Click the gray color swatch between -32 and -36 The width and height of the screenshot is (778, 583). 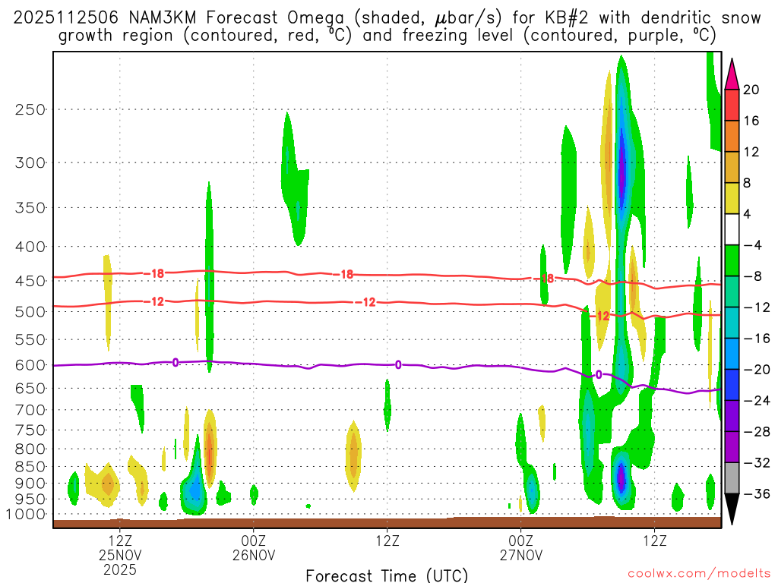(732, 478)
